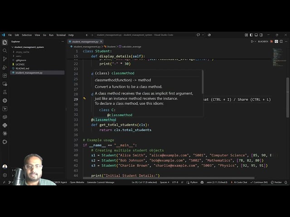Click BLACKBOX in the editor toolbar

[x=263, y=42]
